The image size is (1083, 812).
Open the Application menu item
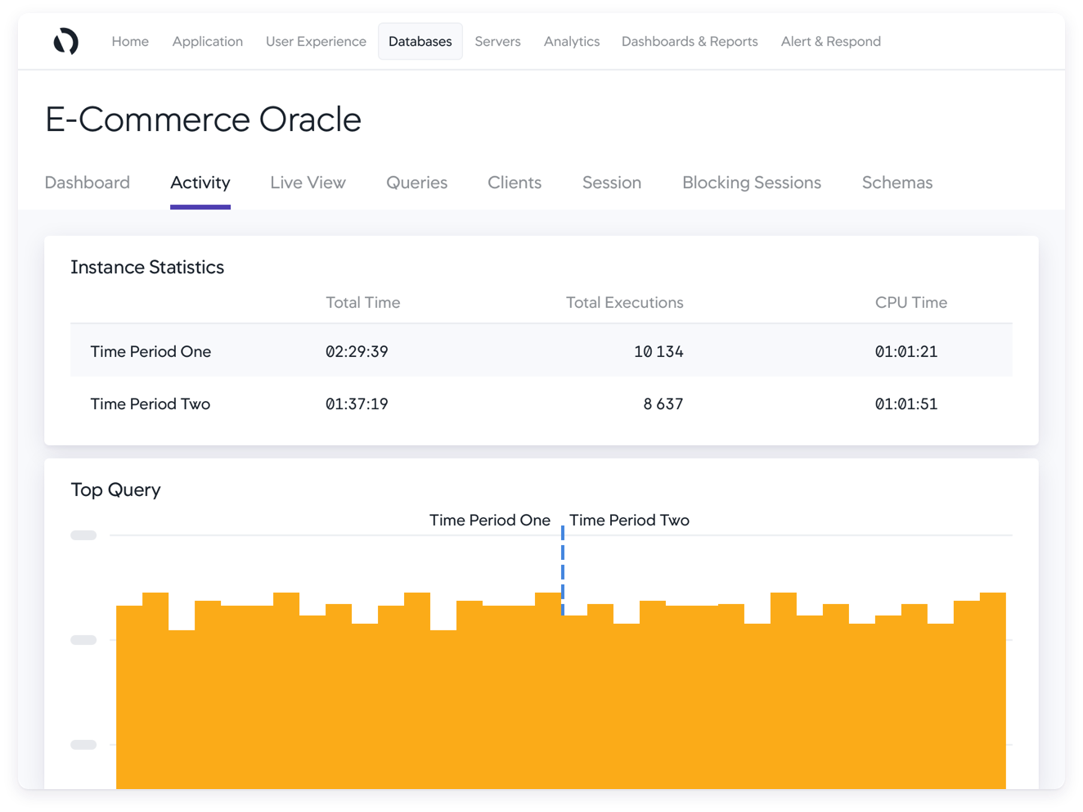pyautogui.click(x=208, y=42)
